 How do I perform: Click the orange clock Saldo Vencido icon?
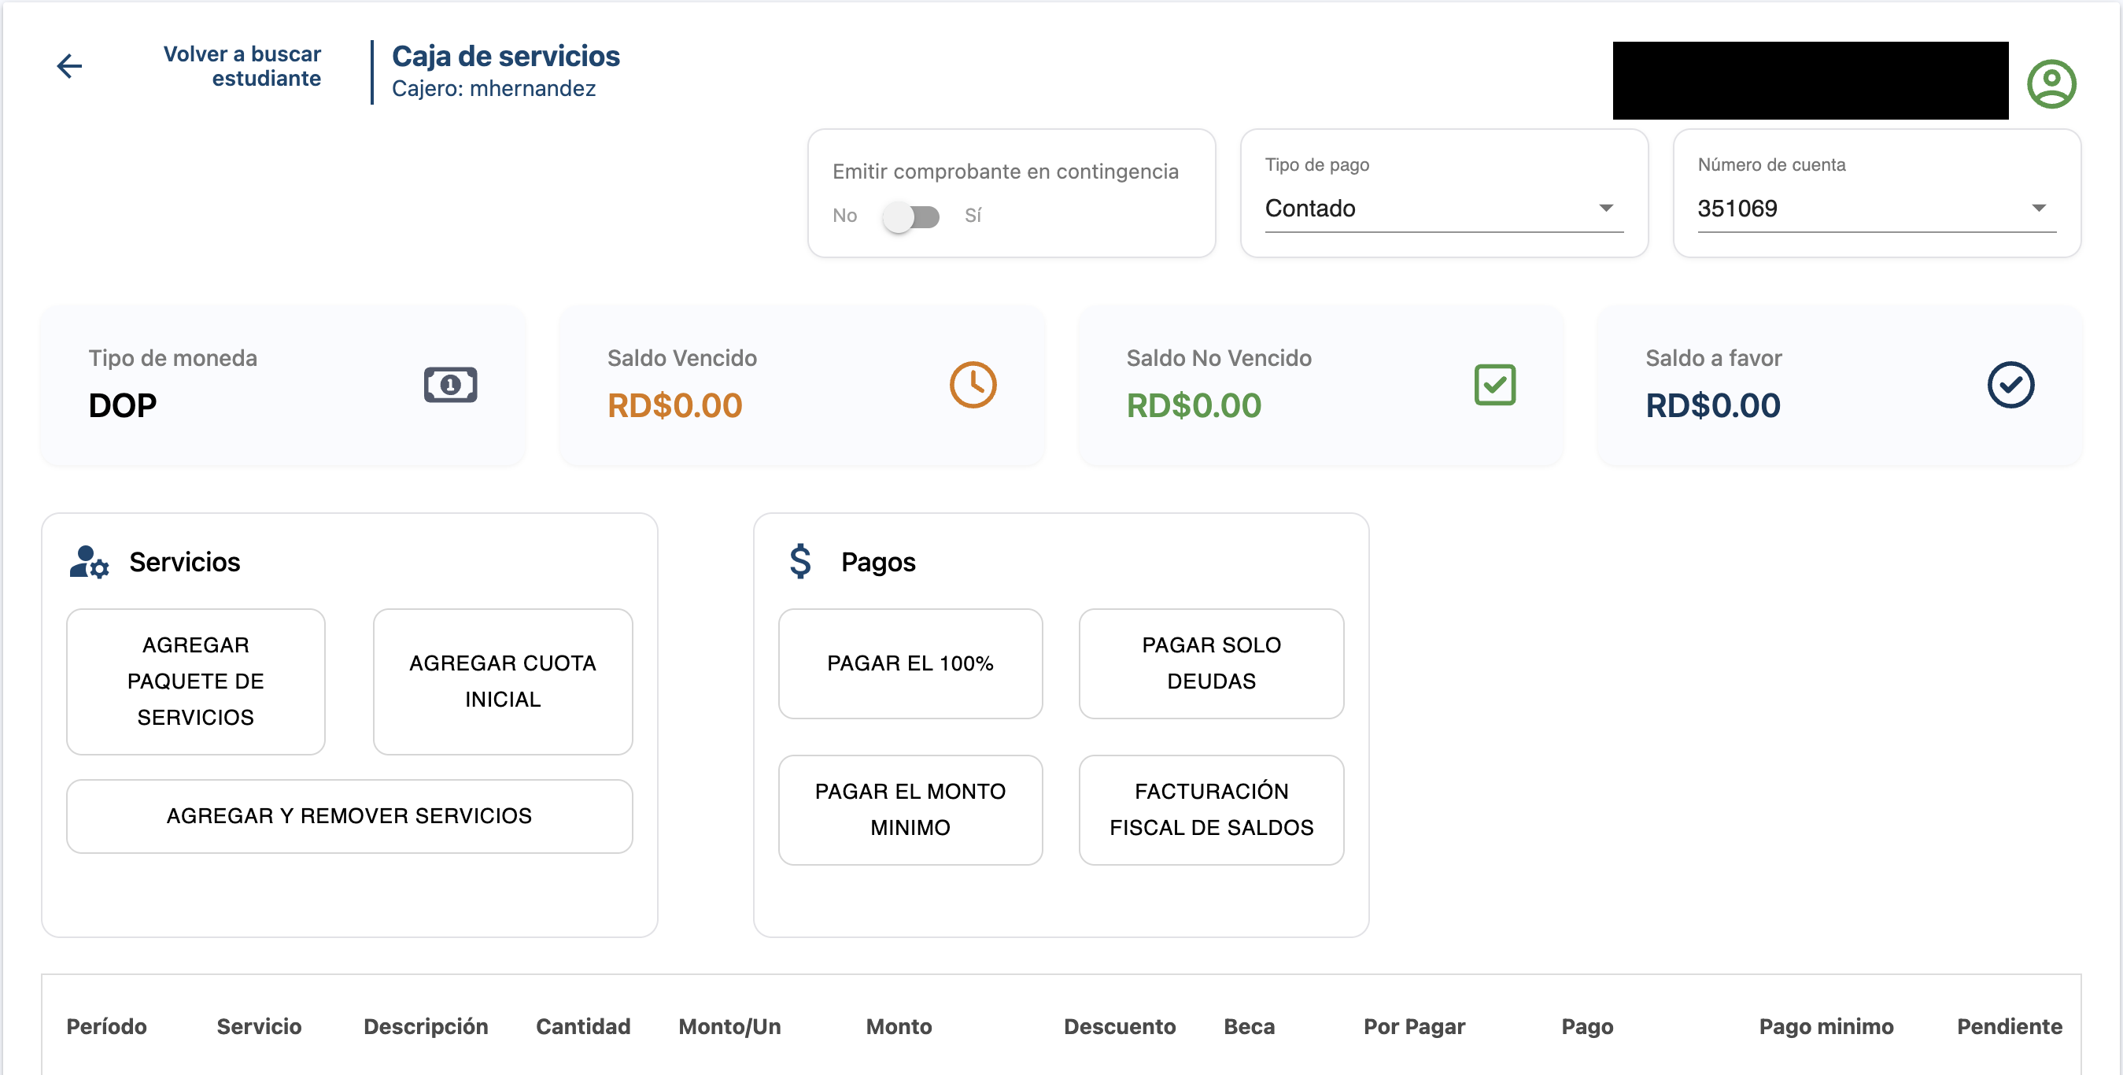(x=973, y=385)
